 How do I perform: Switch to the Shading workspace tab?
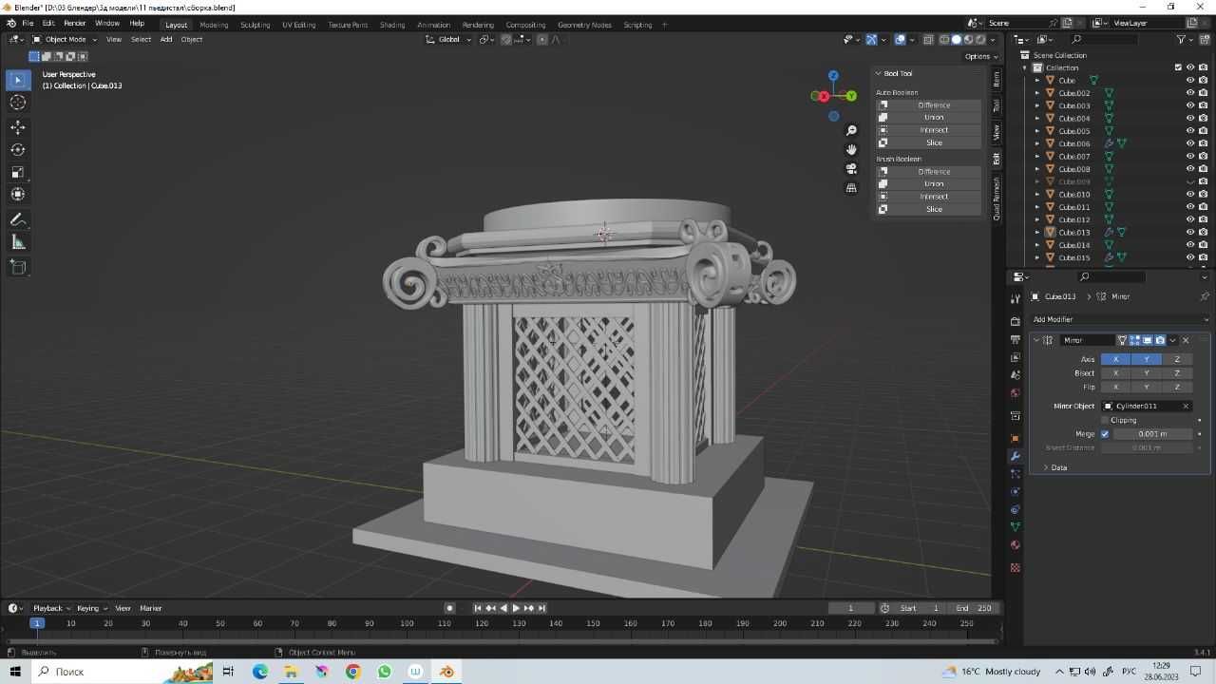coord(392,25)
